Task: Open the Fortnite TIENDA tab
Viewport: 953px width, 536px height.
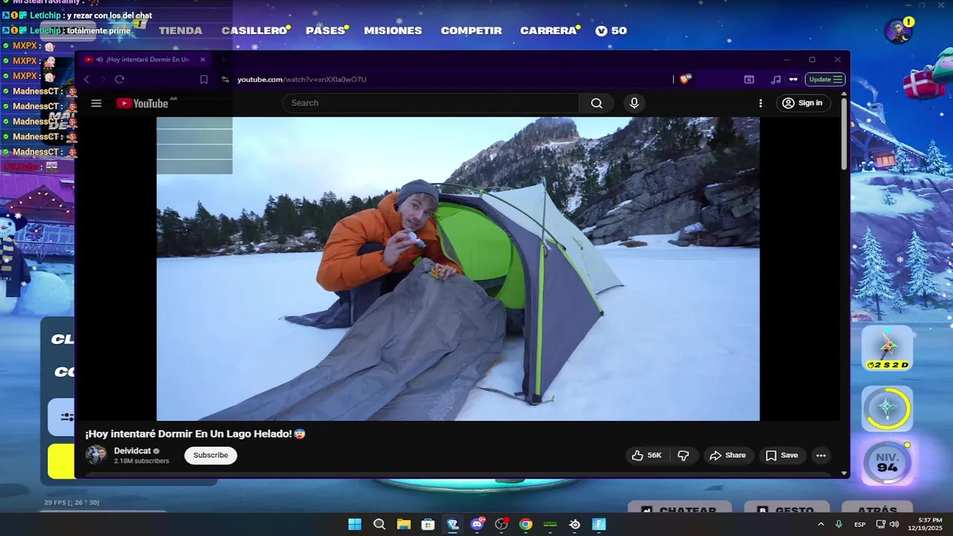Action: click(180, 31)
